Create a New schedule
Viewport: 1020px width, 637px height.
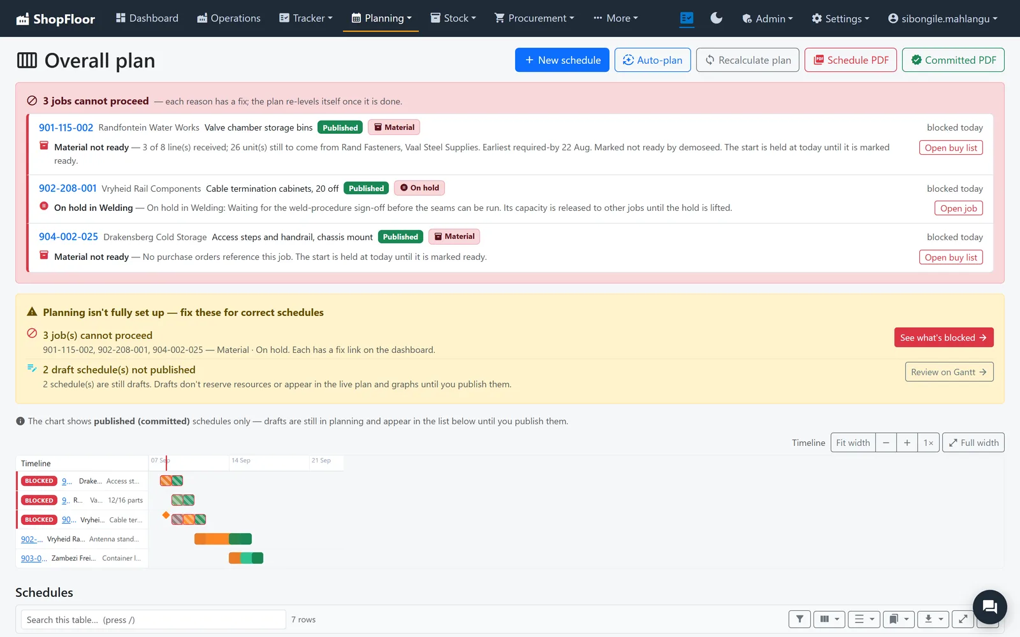coord(562,60)
